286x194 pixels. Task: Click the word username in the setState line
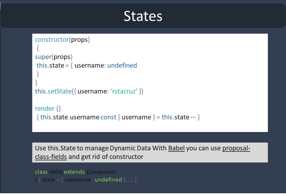pos(90,91)
